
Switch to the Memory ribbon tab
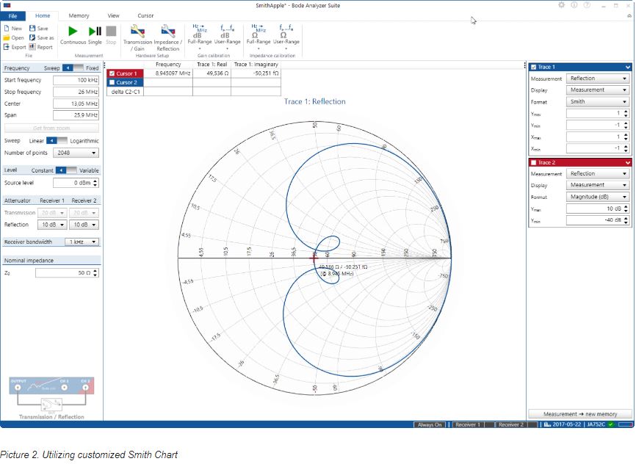(79, 15)
